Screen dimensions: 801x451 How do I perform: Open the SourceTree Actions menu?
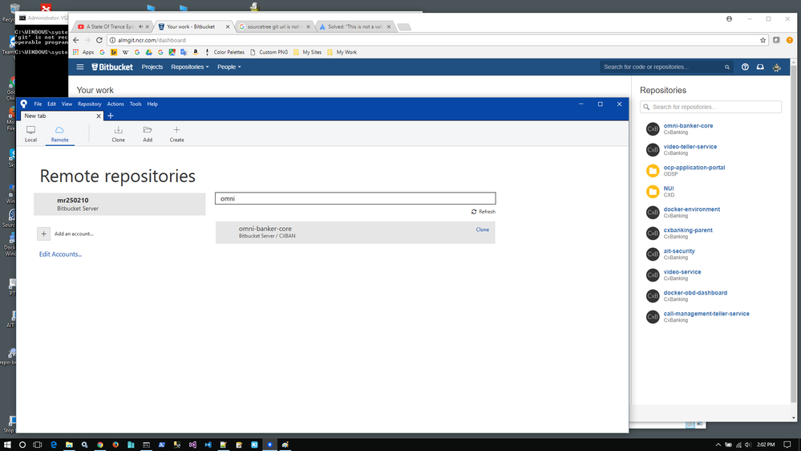point(115,104)
